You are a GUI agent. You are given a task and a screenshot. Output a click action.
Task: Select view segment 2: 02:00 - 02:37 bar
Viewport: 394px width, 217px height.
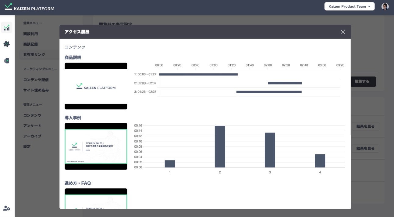[285, 83]
